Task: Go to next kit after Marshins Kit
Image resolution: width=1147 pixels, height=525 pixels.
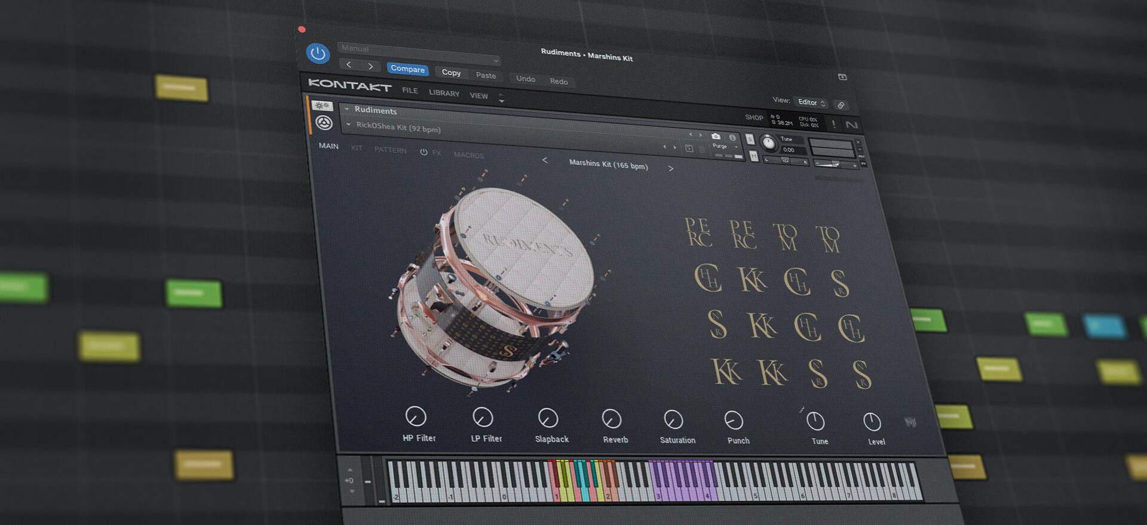Action: 671,169
